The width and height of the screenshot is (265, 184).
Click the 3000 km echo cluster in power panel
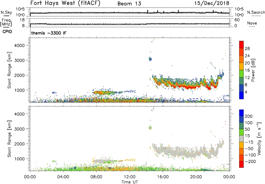(150, 59)
